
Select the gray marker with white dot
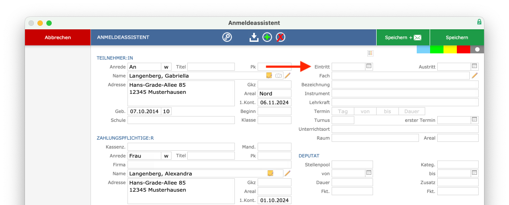477,49
